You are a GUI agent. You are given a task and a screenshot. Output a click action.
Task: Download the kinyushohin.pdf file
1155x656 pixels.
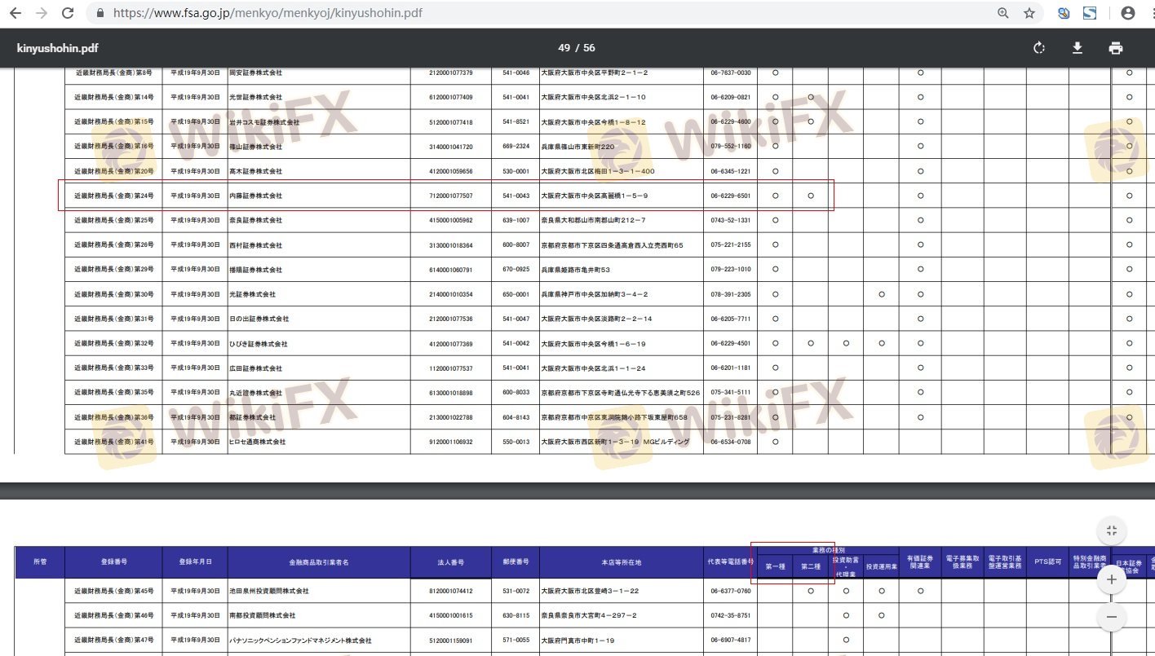coord(1077,48)
